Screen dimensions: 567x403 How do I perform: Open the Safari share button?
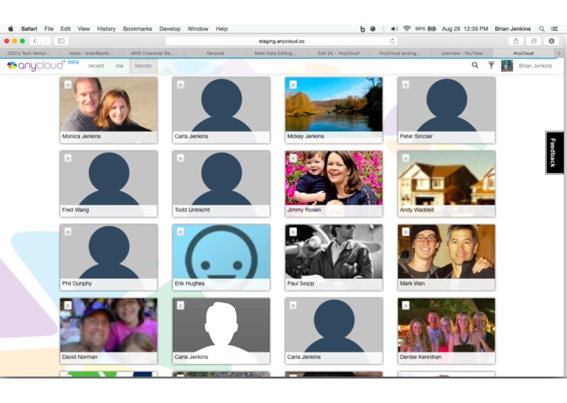click(516, 42)
